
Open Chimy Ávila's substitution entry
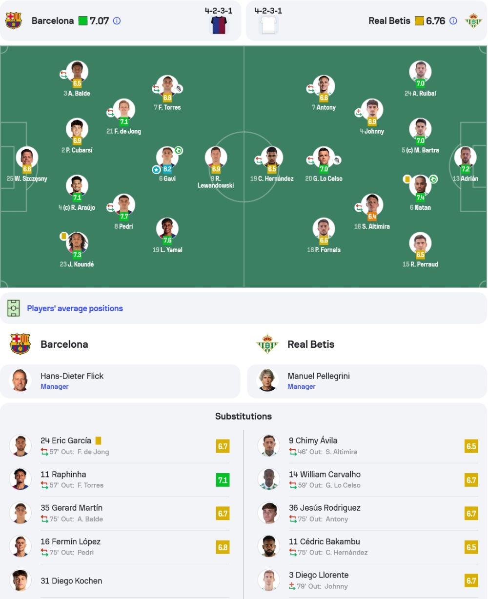[367, 446]
